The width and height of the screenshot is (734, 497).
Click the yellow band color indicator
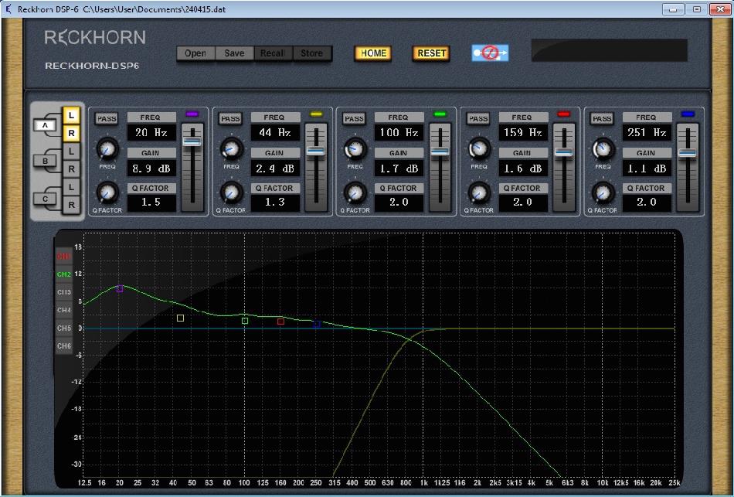pyautogui.click(x=316, y=114)
